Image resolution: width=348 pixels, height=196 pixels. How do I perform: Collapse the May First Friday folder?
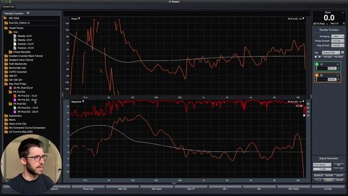(6, 84)
